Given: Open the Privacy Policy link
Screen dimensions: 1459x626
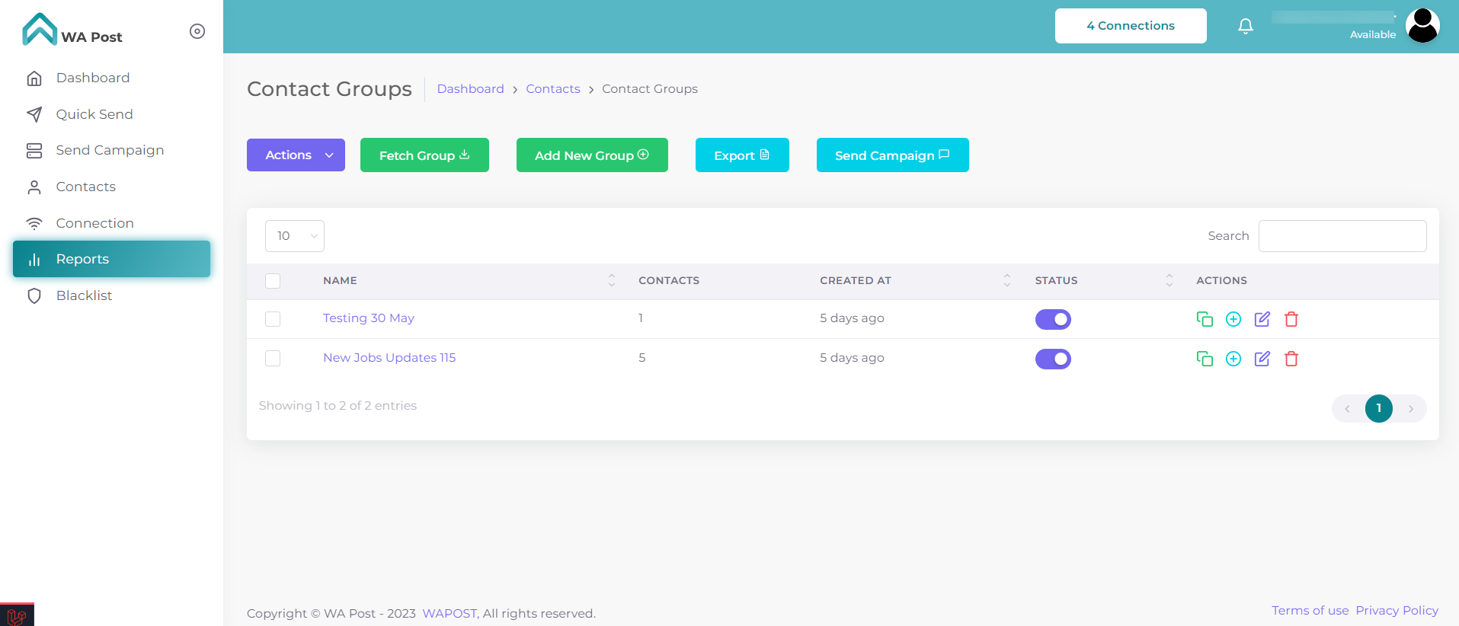Looking at the screenshot, I should pos(1397,611).
